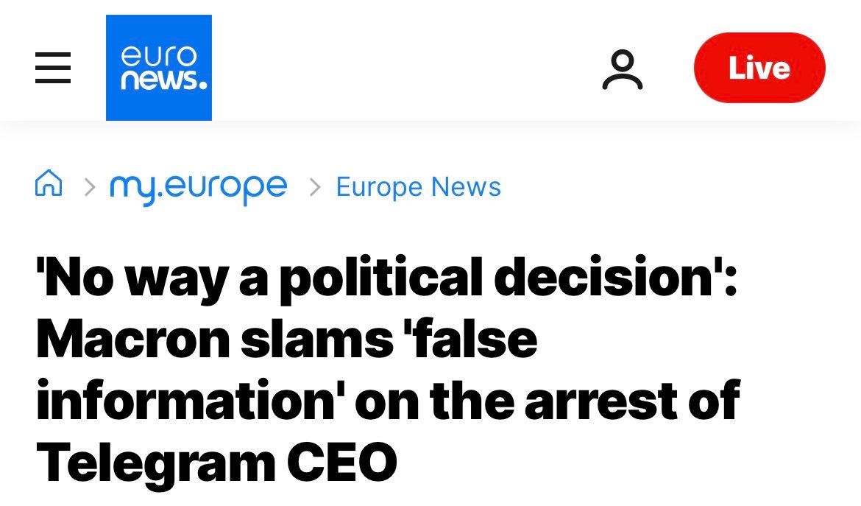861x506 pixels.
Task: Open the hamburger navigation menu
Action: (53, 68)
